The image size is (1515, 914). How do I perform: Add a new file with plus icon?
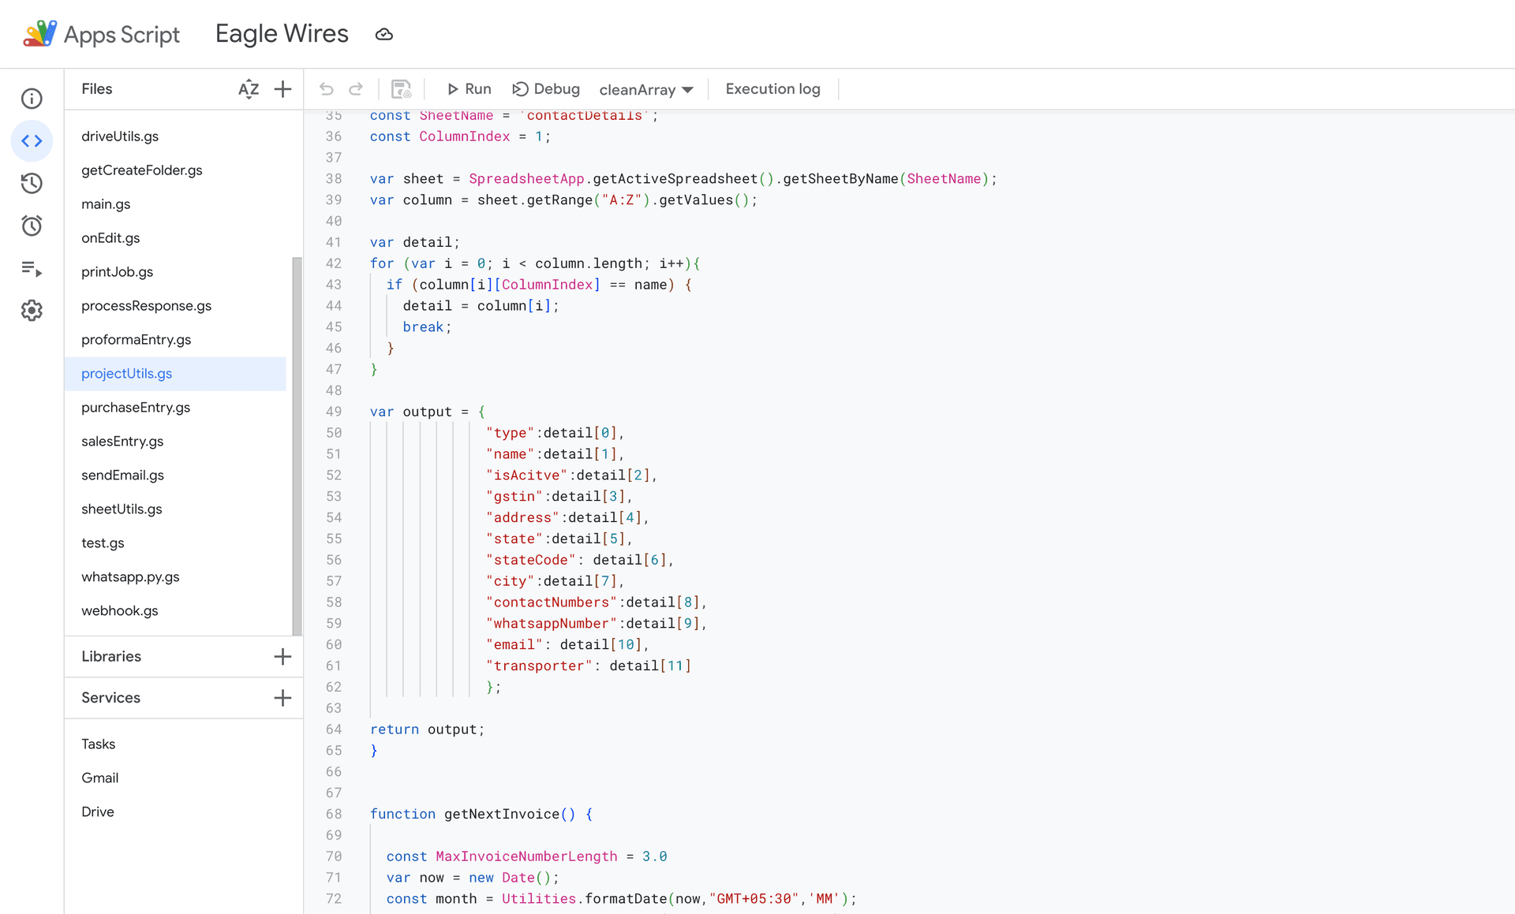click(282, 89)
